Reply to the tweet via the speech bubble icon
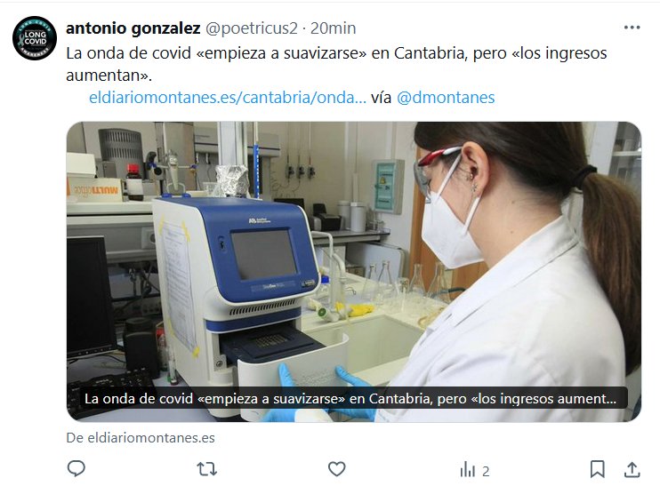The height and width of the screenshot is (494, 660). pyautogui.click(x=76, y=469)
